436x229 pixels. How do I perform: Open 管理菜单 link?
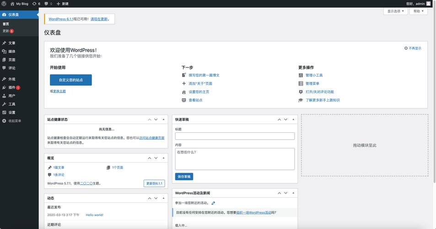[x=312, y=83]
